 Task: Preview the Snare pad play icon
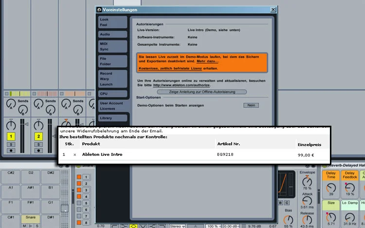click(30, 226)
